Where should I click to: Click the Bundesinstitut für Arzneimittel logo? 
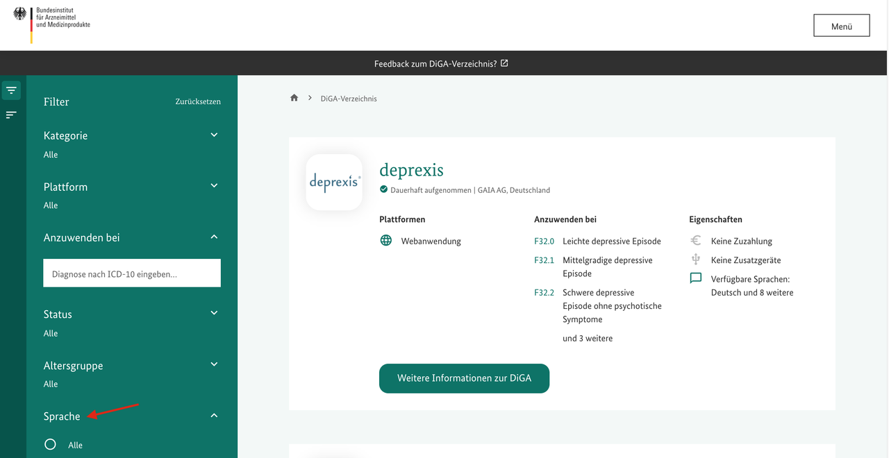(51, 25)
